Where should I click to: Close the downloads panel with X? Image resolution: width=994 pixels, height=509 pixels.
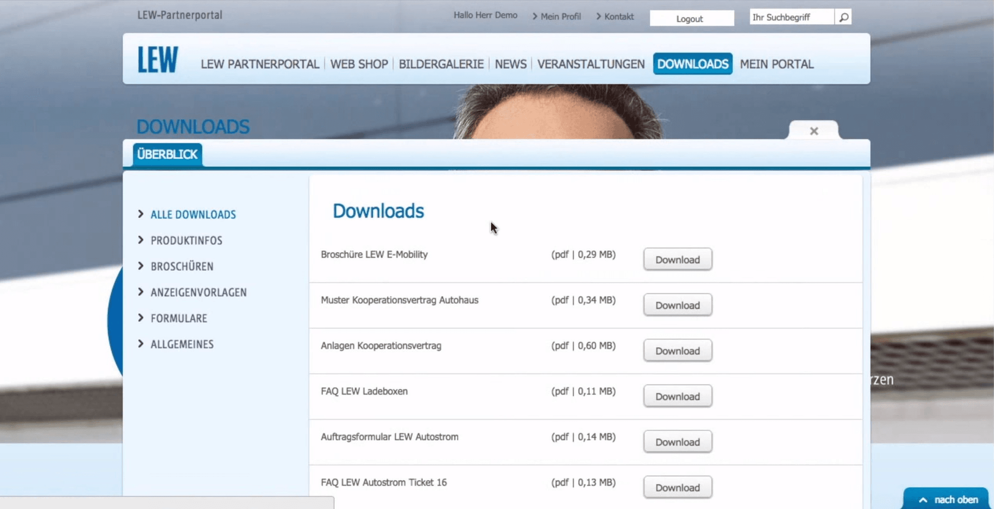coord(814,131)
